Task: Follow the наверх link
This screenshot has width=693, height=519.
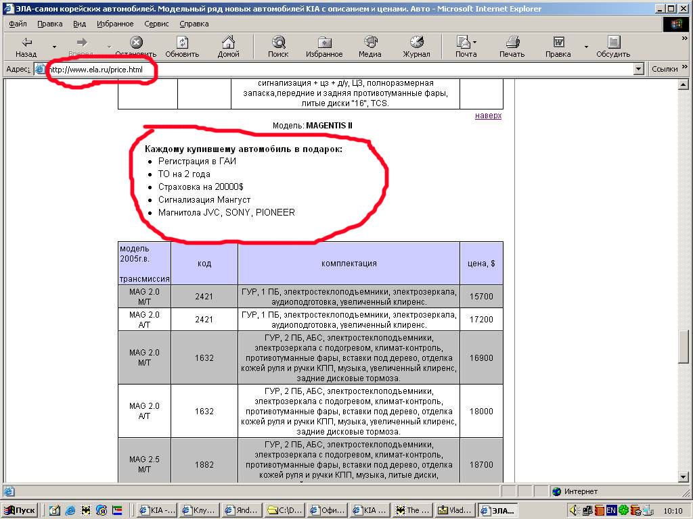Action: pyautogui.click(x=488, y=116)
